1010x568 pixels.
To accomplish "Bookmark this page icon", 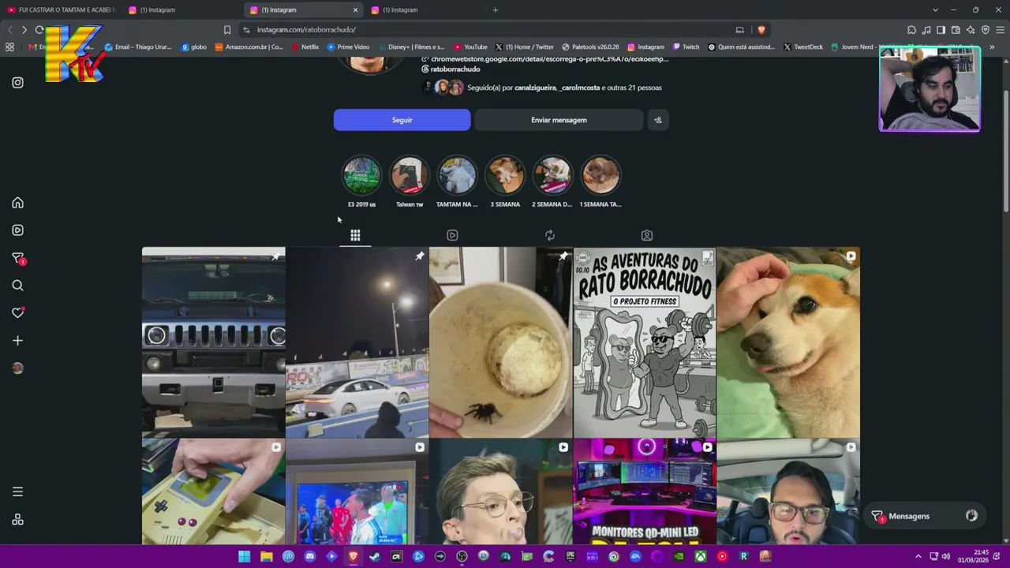I will tap(227, 30).
